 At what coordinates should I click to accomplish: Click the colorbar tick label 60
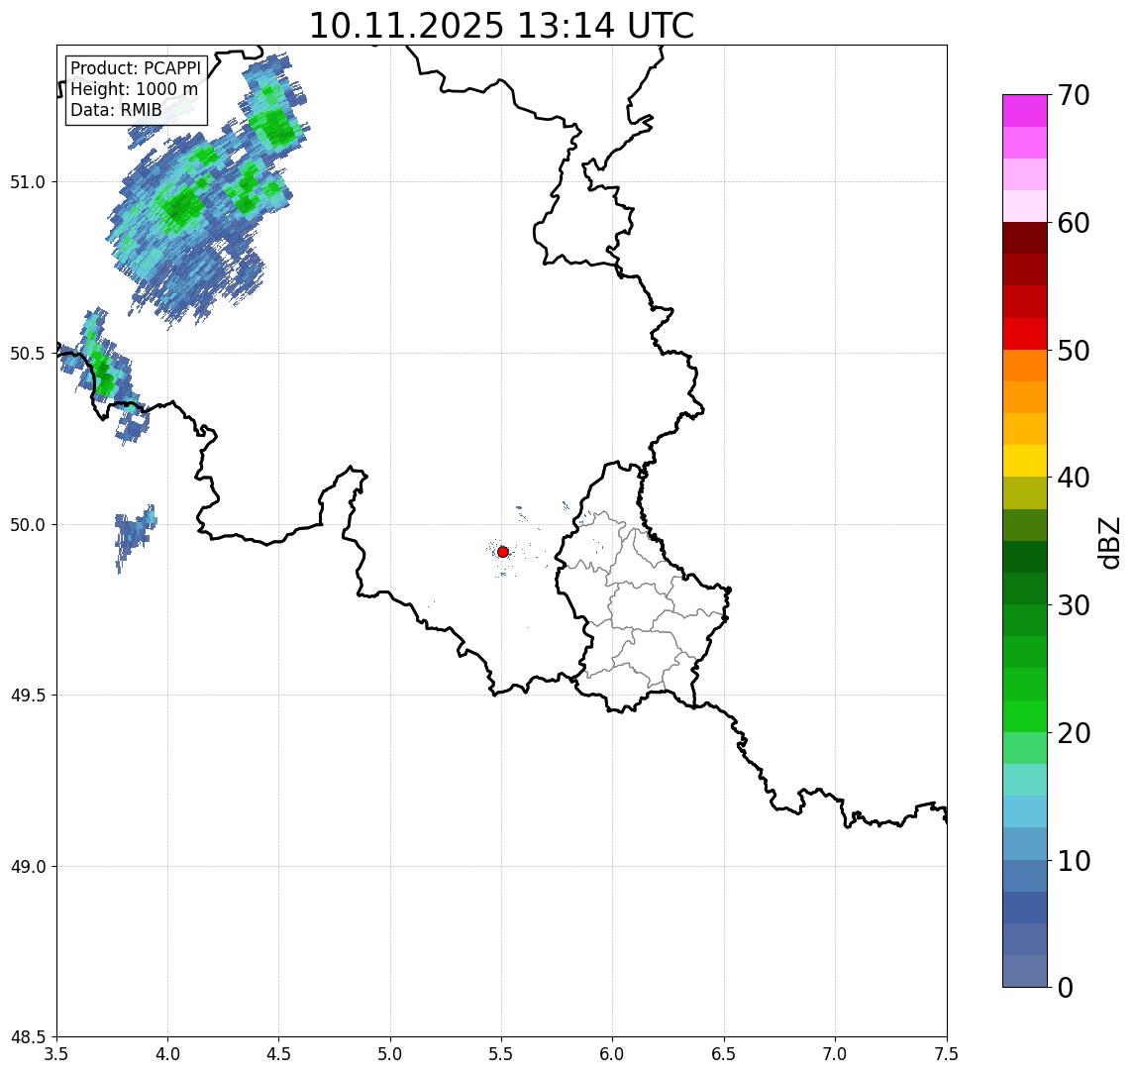coord(1074,223)
